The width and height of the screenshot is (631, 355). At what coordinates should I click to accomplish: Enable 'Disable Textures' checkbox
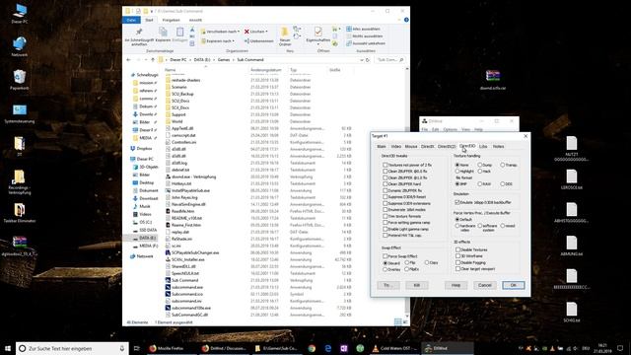pos(457,249)
